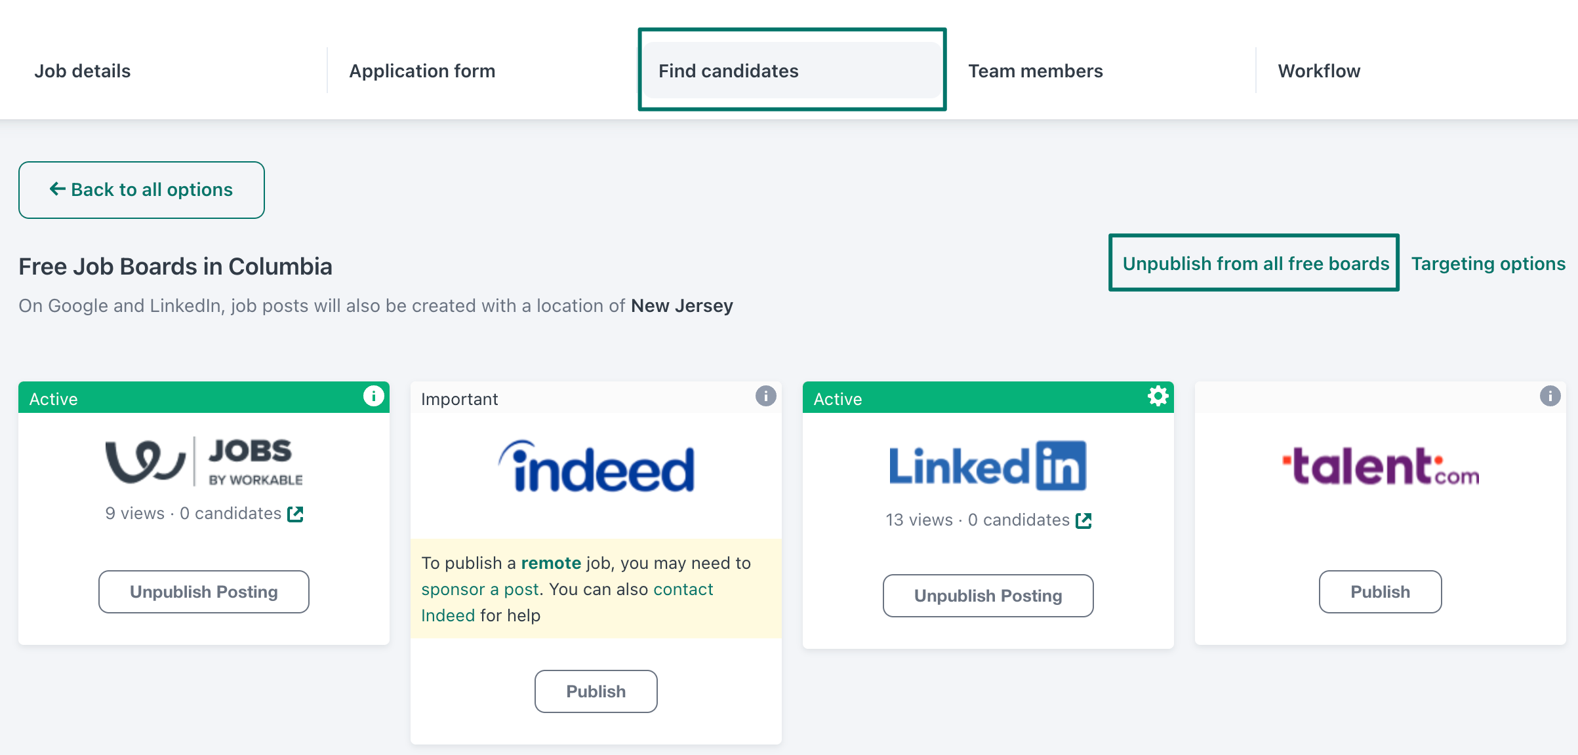
Task: Open Targeting options link
Action: click(x=1488, y=263)
